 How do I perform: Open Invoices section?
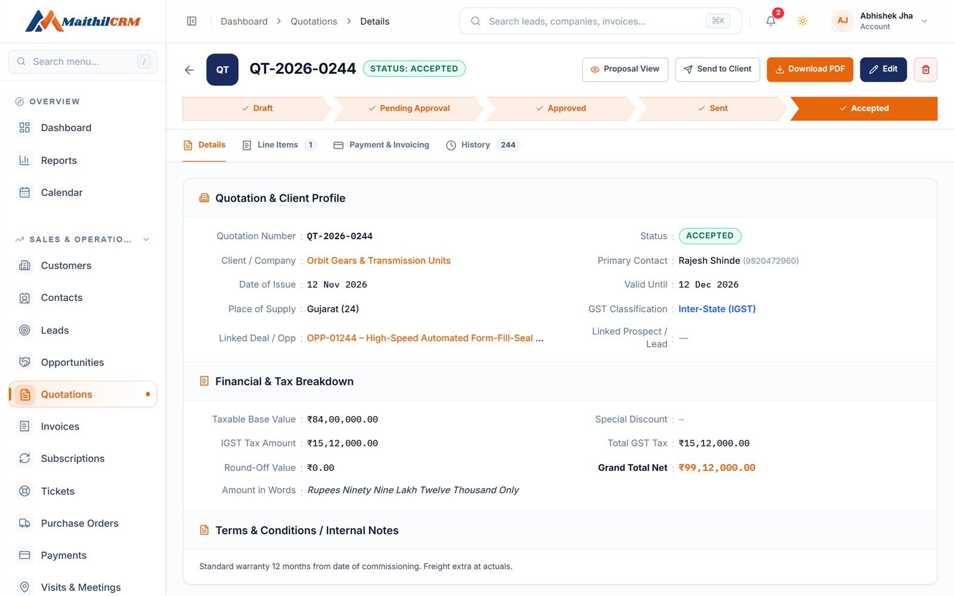click(83, 426)
